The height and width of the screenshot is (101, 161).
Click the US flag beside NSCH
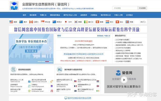coord(75,81)
